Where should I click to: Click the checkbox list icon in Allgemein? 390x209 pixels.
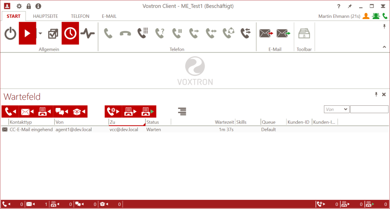(x=53, y=34)
